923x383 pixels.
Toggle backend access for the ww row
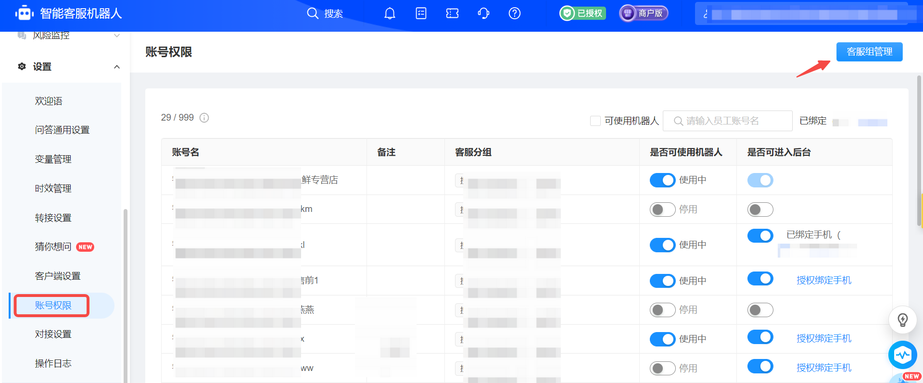click(x=760, y=366)
